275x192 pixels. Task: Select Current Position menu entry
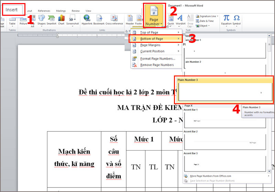pyautogui.click(x=156, y=51)
